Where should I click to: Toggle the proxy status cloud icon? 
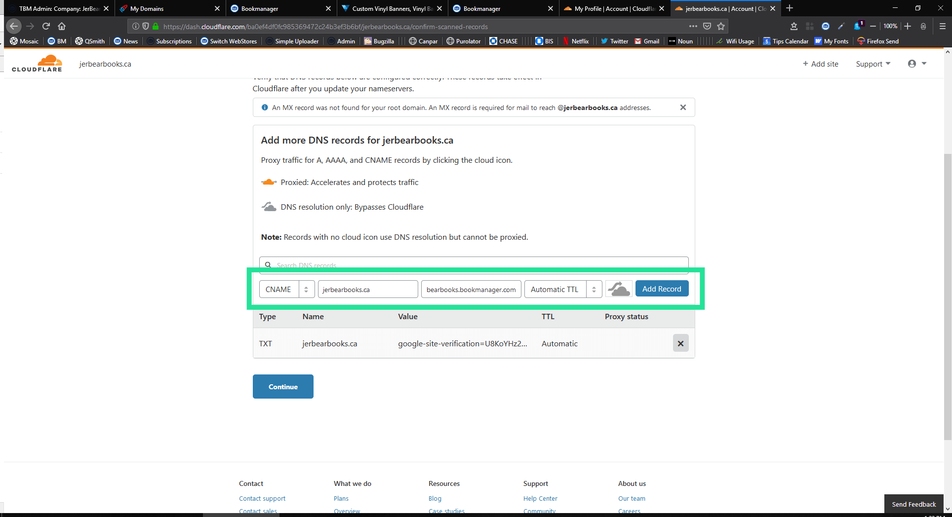click(x=619, y=289)
